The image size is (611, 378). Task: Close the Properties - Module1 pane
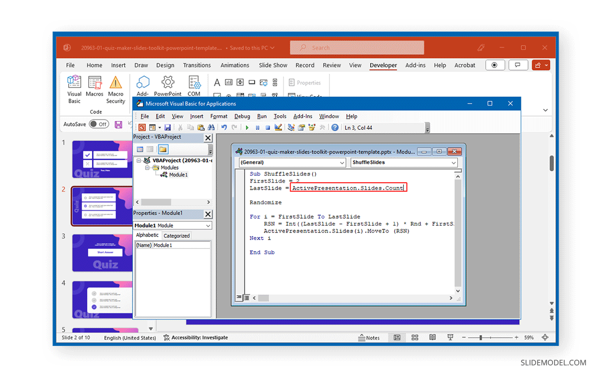coord(208,214)
